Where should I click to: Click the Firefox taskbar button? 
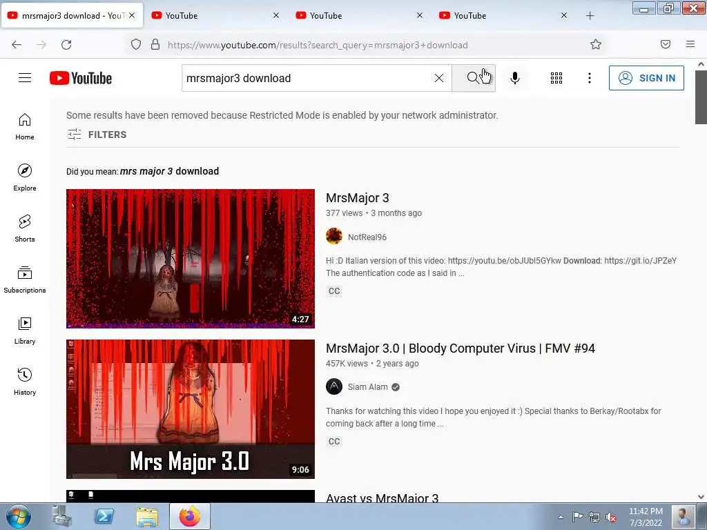coord(190,516)
